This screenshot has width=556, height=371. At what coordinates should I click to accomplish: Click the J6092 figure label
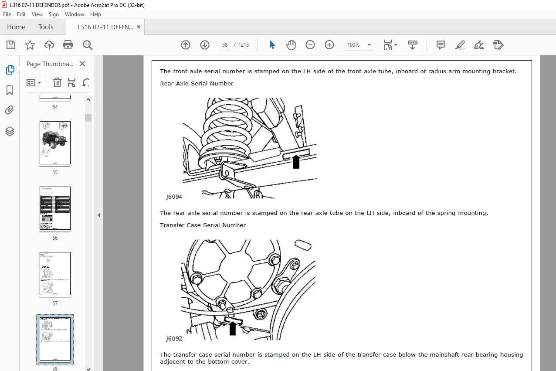174,339
